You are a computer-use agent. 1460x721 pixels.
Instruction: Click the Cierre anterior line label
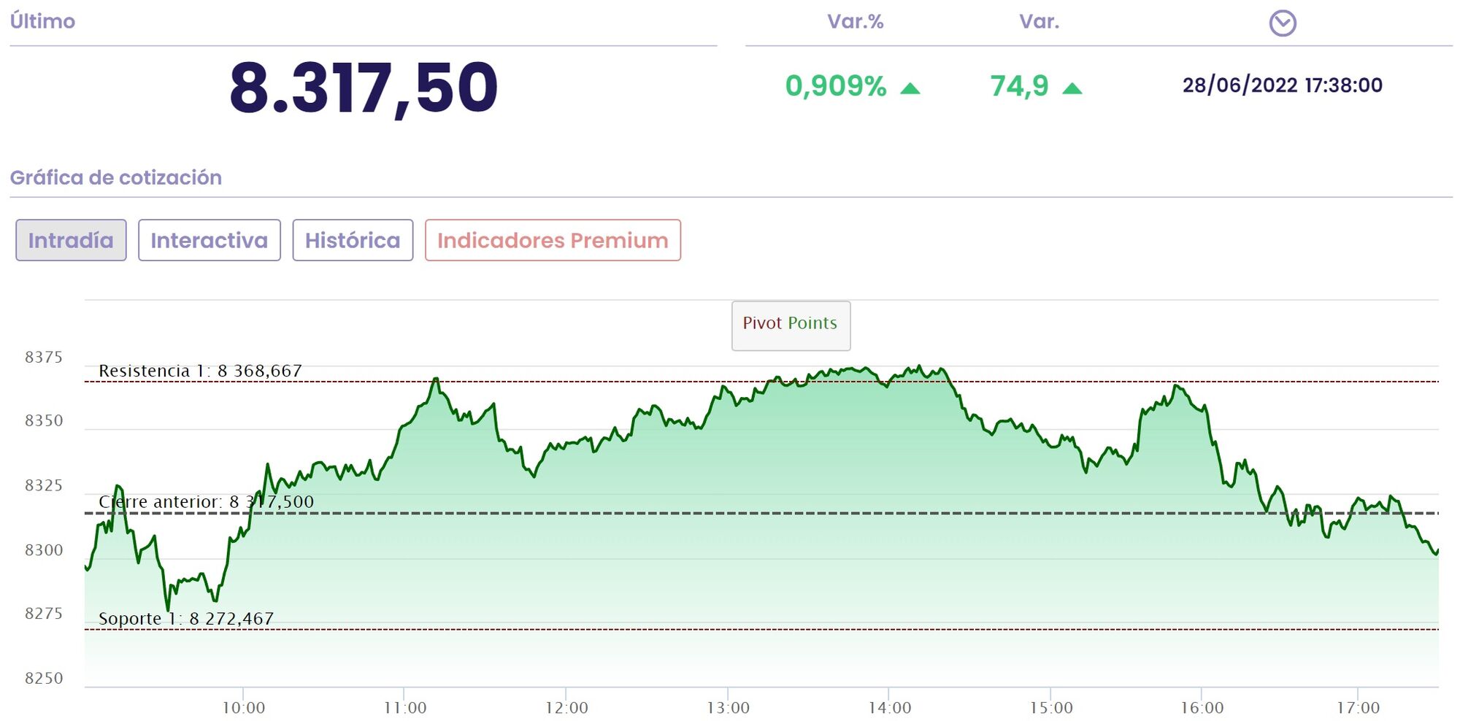pos(206,501)
